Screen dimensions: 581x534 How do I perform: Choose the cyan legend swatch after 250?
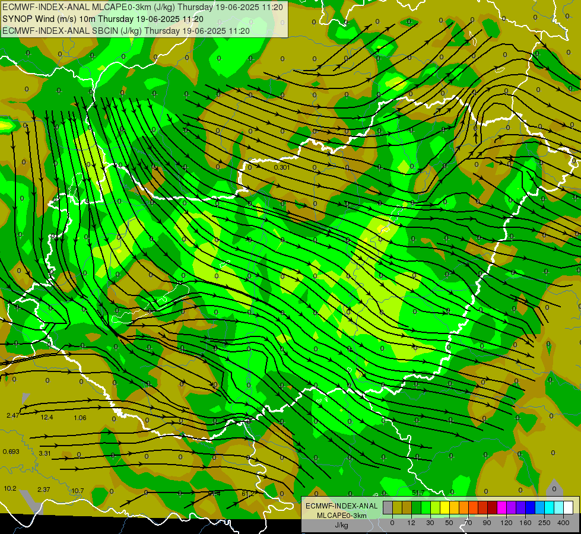[549, 508]
